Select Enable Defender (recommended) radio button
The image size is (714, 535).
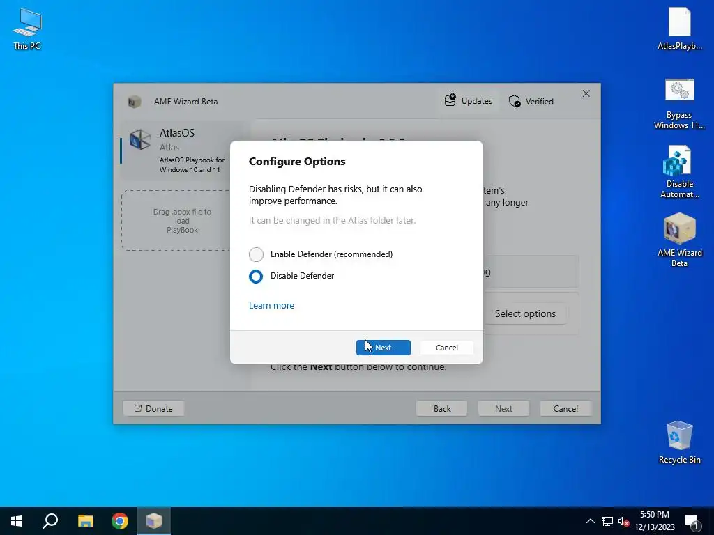coord(256,254)
